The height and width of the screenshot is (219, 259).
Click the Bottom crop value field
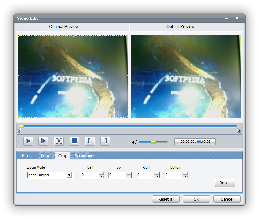pyautogui.click(x=174, y=175)
